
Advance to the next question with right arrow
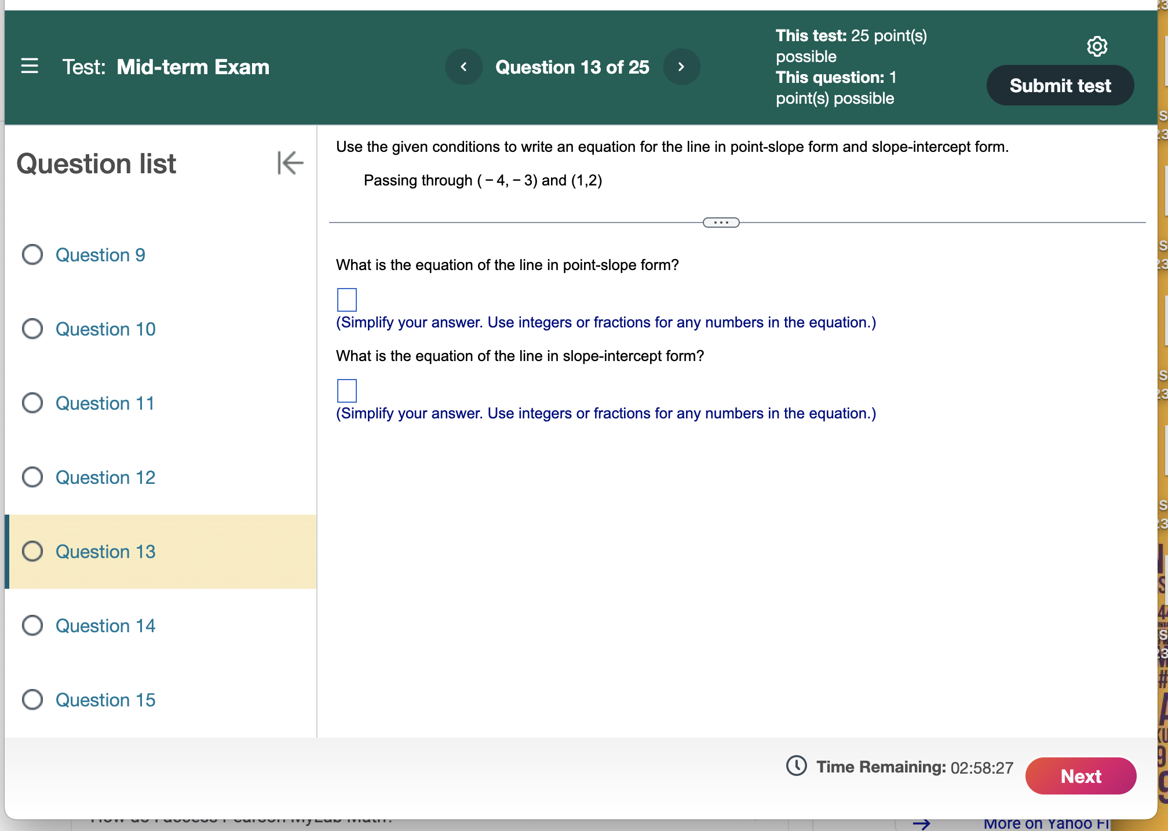click(x=681, y=67)
